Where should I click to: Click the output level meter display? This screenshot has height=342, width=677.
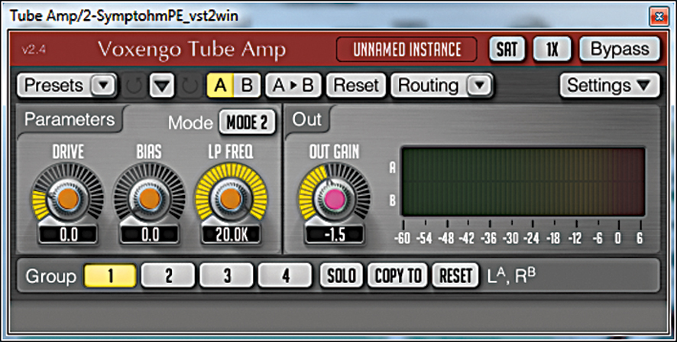pyautogui.click(x=523, y=181)
